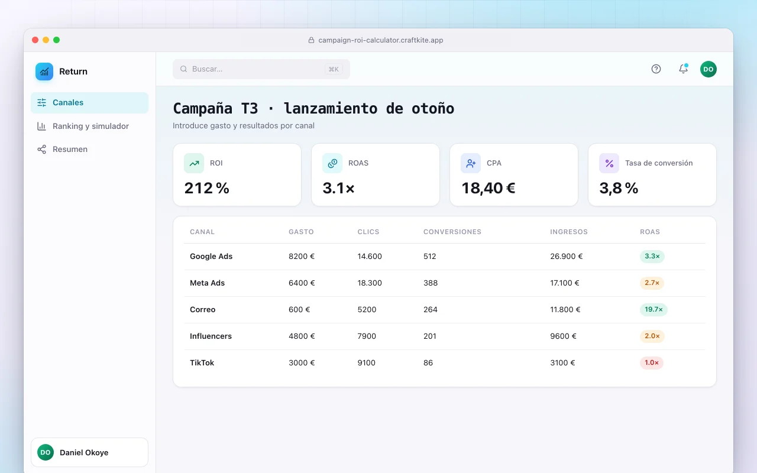Select the Meta Ads channel name

(x=207, y=283)
